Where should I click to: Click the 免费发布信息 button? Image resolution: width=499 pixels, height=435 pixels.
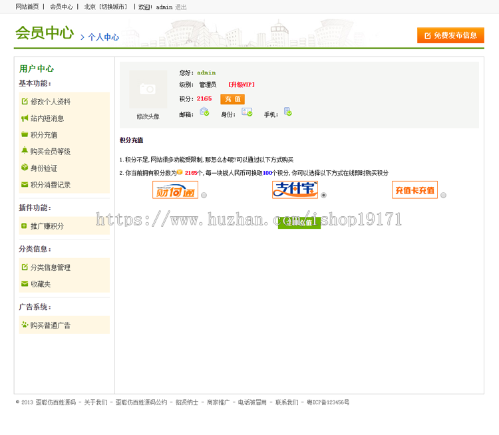450,35
